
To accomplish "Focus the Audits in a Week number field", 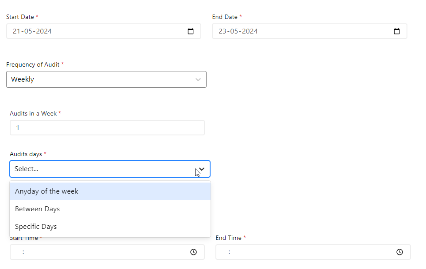I will [x=107, y=128].
